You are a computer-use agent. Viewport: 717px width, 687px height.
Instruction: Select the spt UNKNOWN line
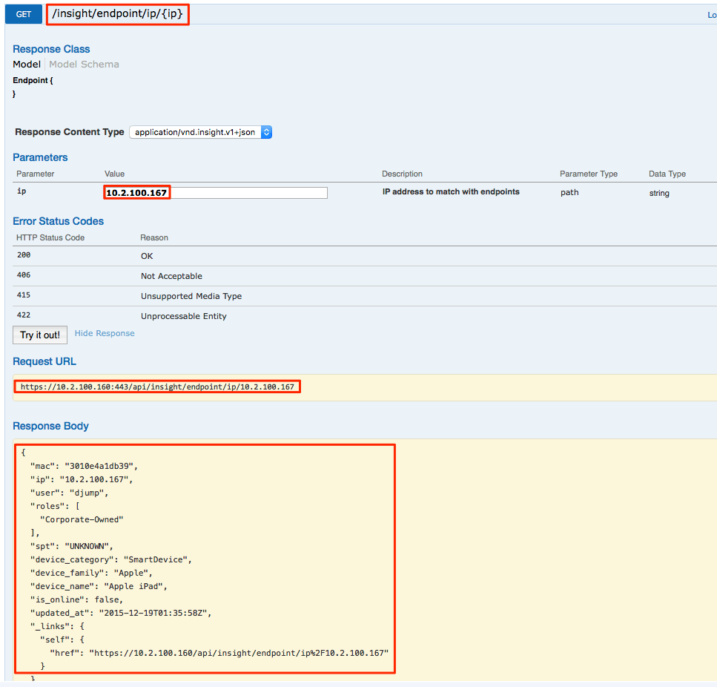coord(72,547)
